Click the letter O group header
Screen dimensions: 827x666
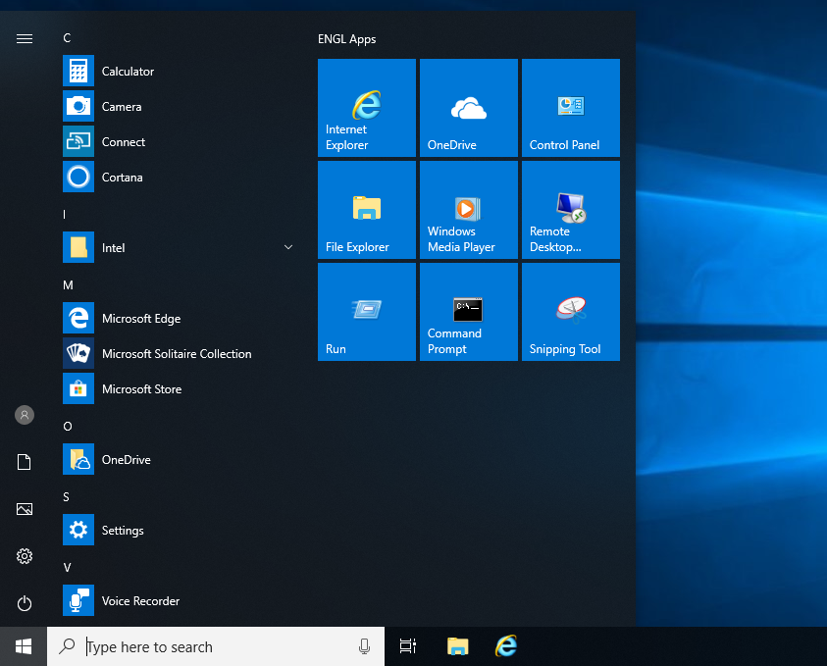coord(68,426)
